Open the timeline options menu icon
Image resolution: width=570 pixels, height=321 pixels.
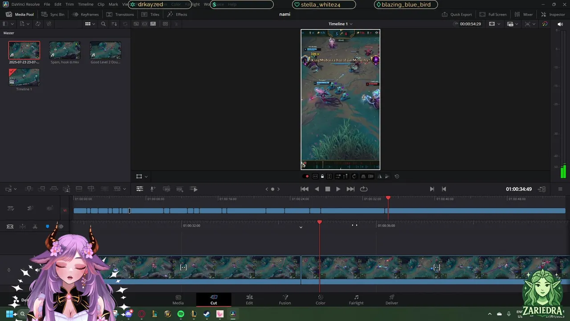coord(560,189)
